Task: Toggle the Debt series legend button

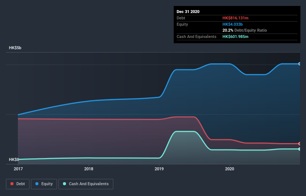Action: [18, 184]
